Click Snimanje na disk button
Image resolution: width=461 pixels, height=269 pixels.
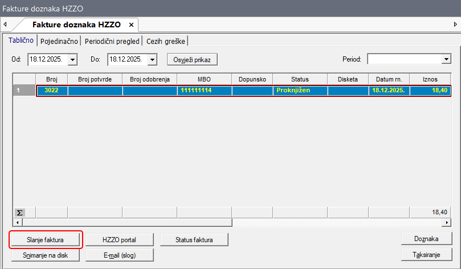coord(46,255)
